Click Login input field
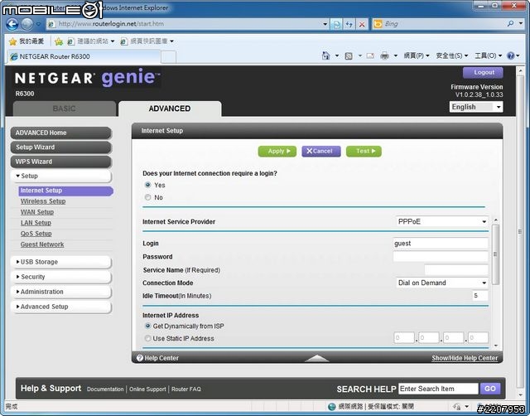530x416 pixels. pyautogui.click(x=441, y=243)
